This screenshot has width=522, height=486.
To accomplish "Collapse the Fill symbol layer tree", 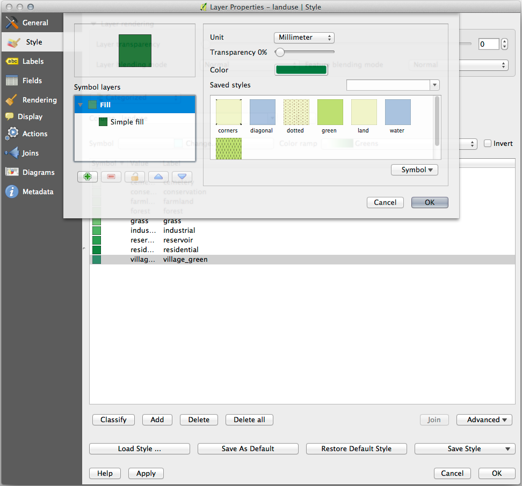I will 81,105.
